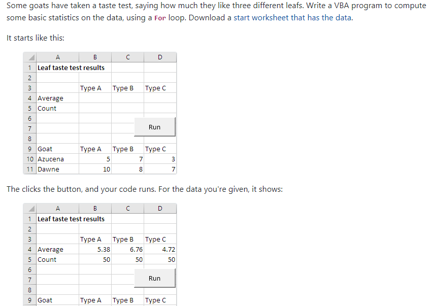Click column header D in the second worksheet
The image size is (433, 306).
point(160,208)
